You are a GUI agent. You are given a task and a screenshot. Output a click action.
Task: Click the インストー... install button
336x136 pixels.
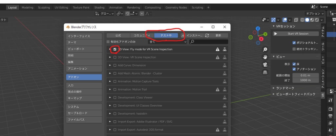pos(192,35)
